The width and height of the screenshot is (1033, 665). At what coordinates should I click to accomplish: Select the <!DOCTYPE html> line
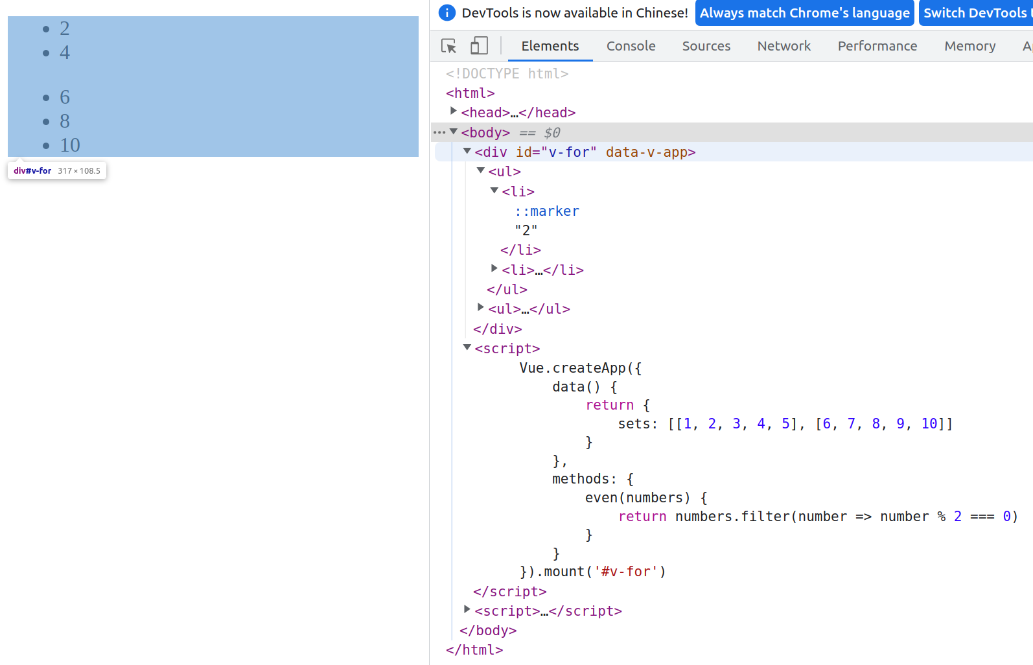click(507, 74)
